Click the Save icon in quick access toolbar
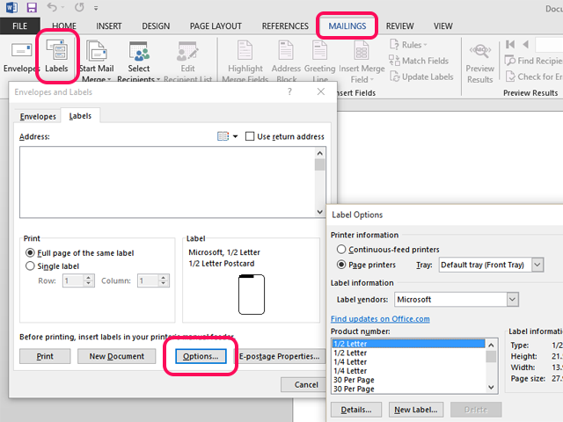 click(x=32, y=7)
